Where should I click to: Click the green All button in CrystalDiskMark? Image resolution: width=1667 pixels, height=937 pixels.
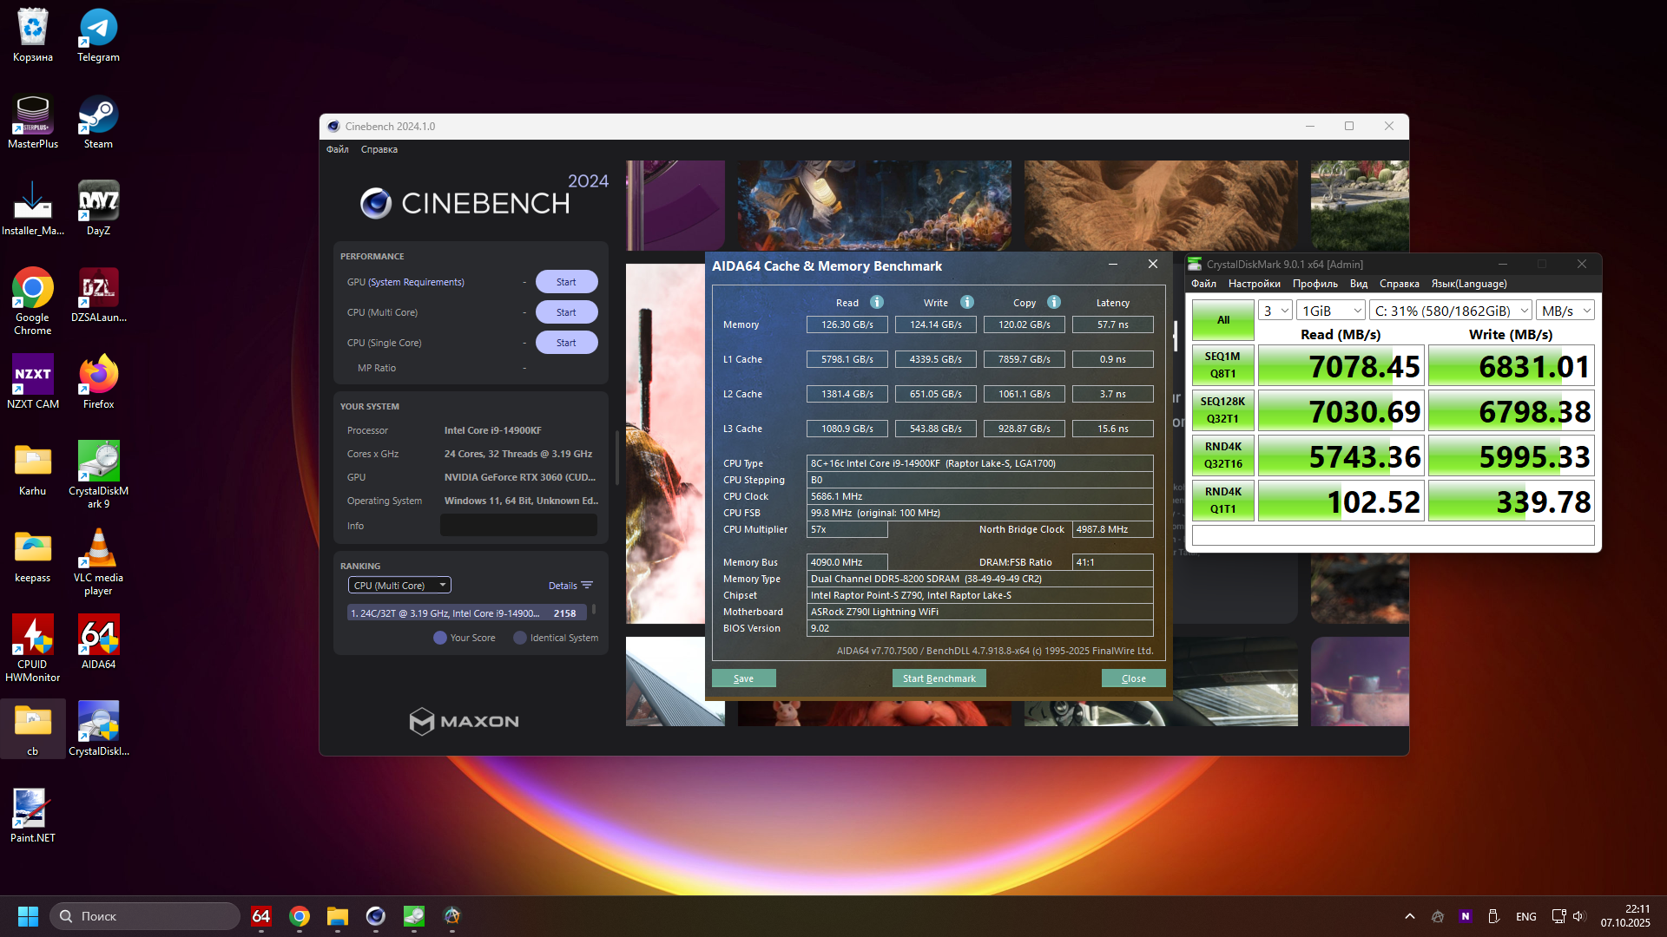1222,320
